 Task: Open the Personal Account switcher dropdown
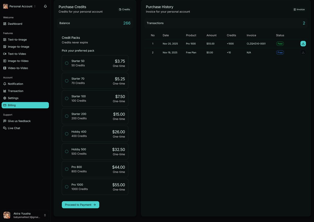click(20, 6)
